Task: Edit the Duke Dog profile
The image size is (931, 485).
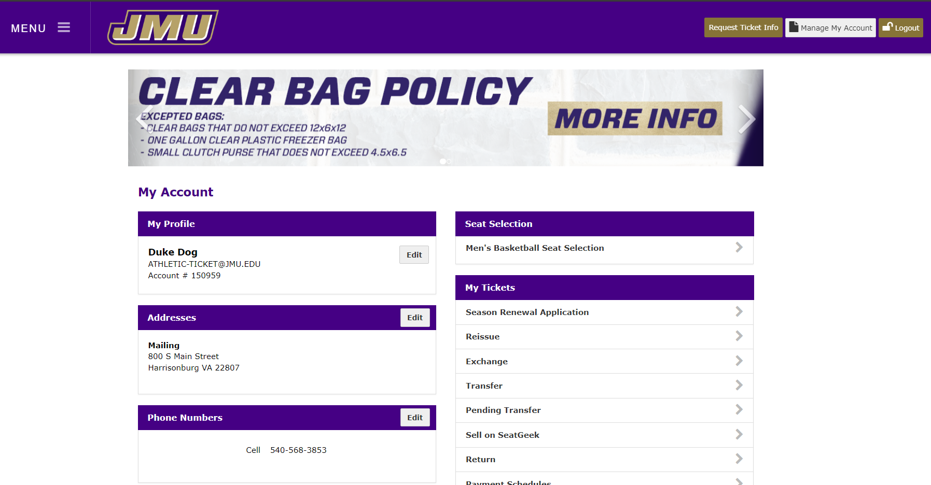Action: point(414,255)
